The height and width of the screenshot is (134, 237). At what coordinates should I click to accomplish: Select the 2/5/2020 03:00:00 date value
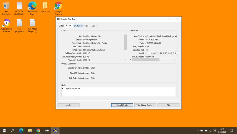(153, 43)
